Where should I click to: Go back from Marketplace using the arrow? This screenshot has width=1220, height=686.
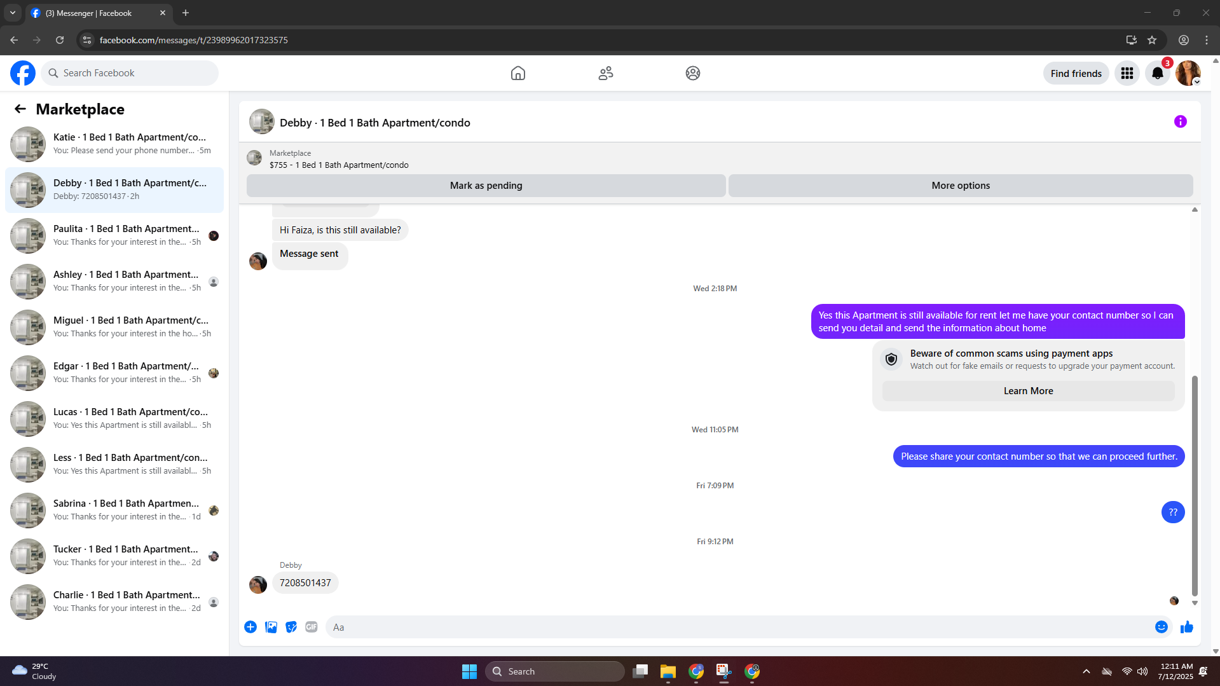pyautogui.click(x=20, y=109)
